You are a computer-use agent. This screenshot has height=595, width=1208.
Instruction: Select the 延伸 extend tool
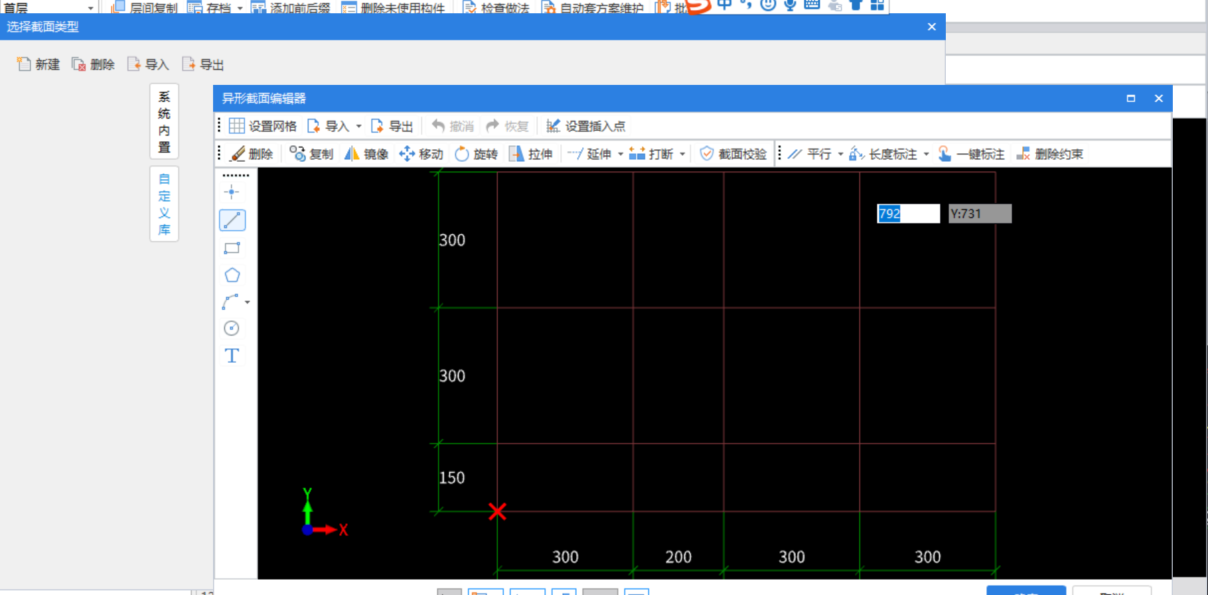pos(589,154)
